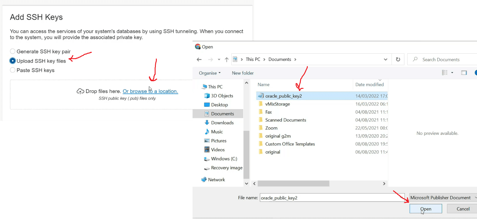Select Paste SSH keys option
The image size is (477, 220).
tap(32, 70)
